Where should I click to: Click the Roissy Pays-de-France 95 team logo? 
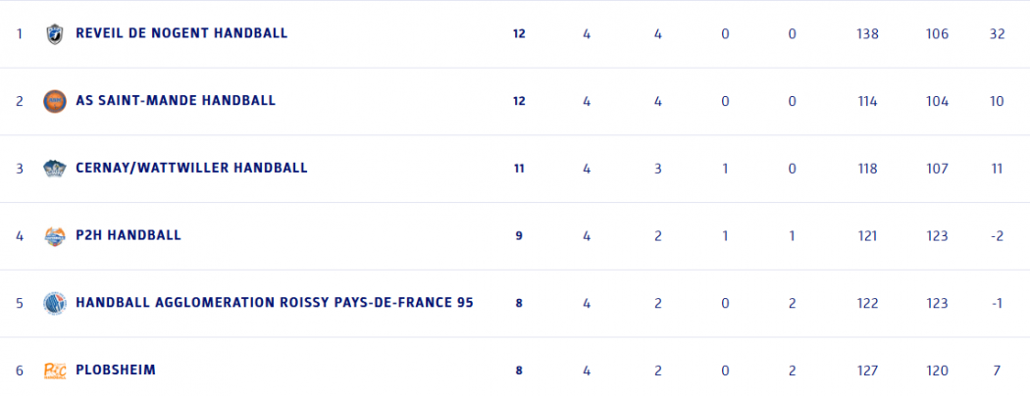pyautogui.click(x=54, y=303)
